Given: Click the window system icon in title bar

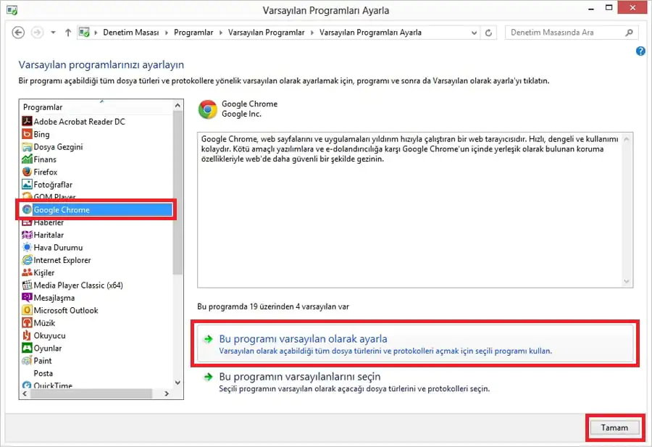Looking at the screenshot, I should click(12, 10).
